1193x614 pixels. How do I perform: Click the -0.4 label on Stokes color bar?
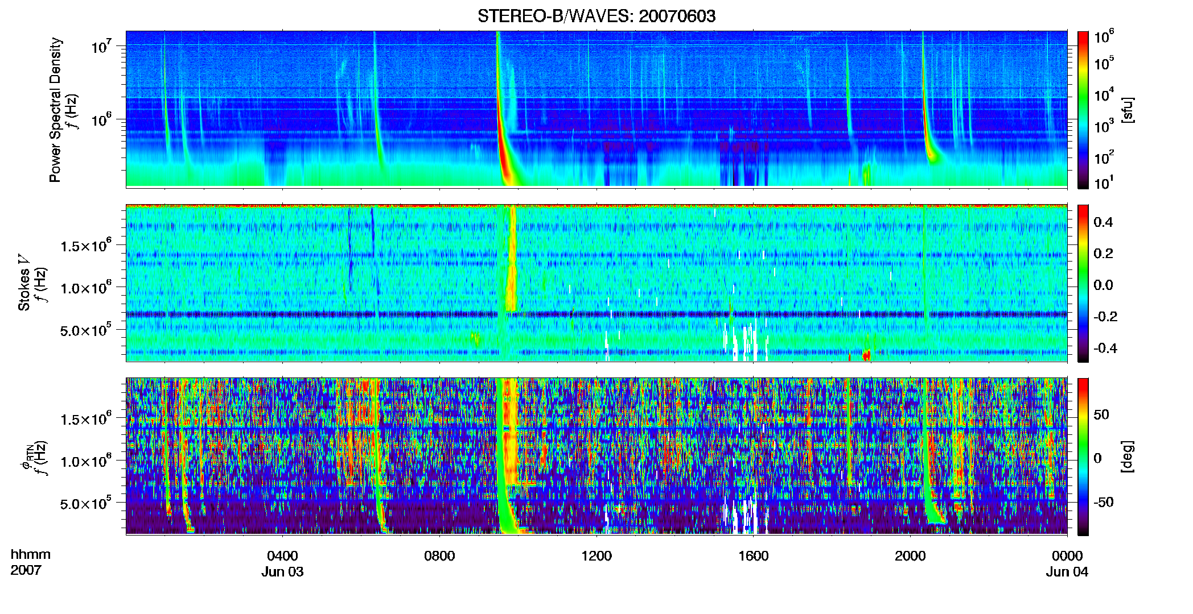(x=1105, y=348)
